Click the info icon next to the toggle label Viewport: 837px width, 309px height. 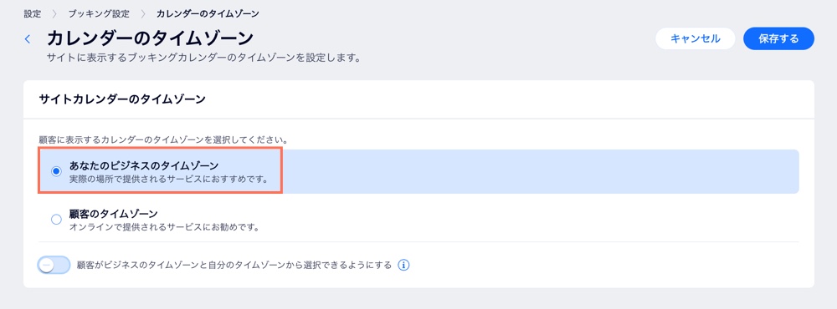(404, 264)
